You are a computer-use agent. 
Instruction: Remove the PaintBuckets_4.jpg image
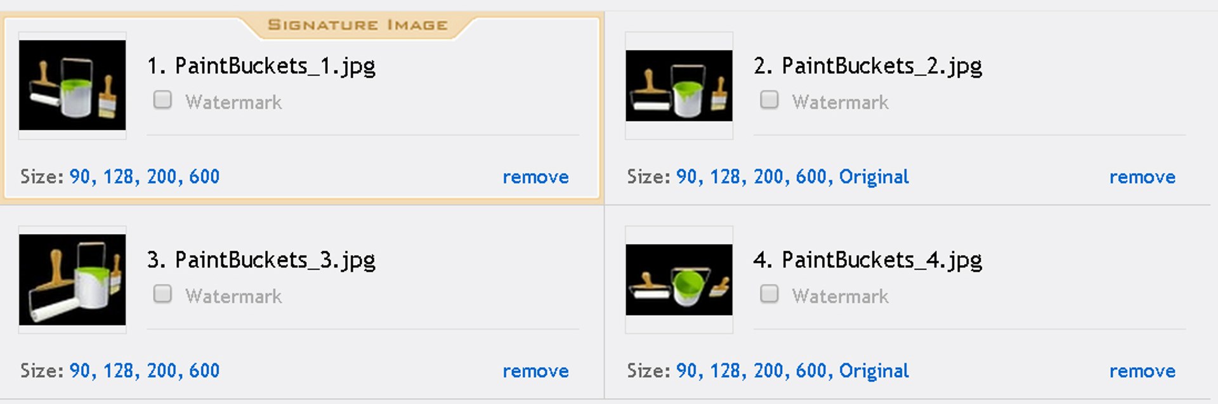[1142, 371]
